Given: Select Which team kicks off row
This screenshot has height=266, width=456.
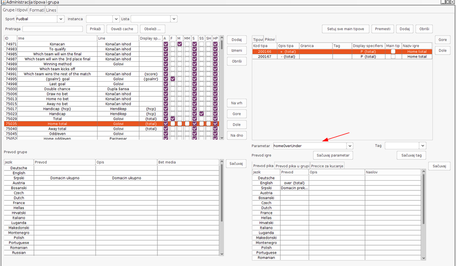Looking at the screenshot, I should point(111,69).
